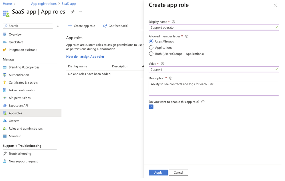Click the Cancel button
This screenshot has width=285, height=181.
click(178, 172)
